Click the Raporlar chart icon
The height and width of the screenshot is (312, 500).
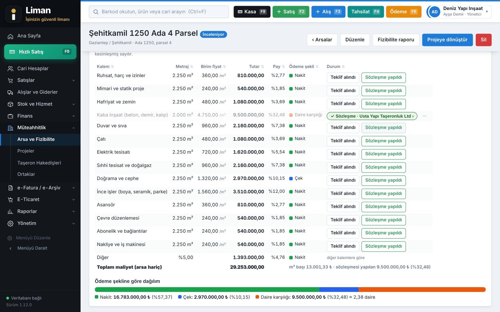[x=10, y=212]
